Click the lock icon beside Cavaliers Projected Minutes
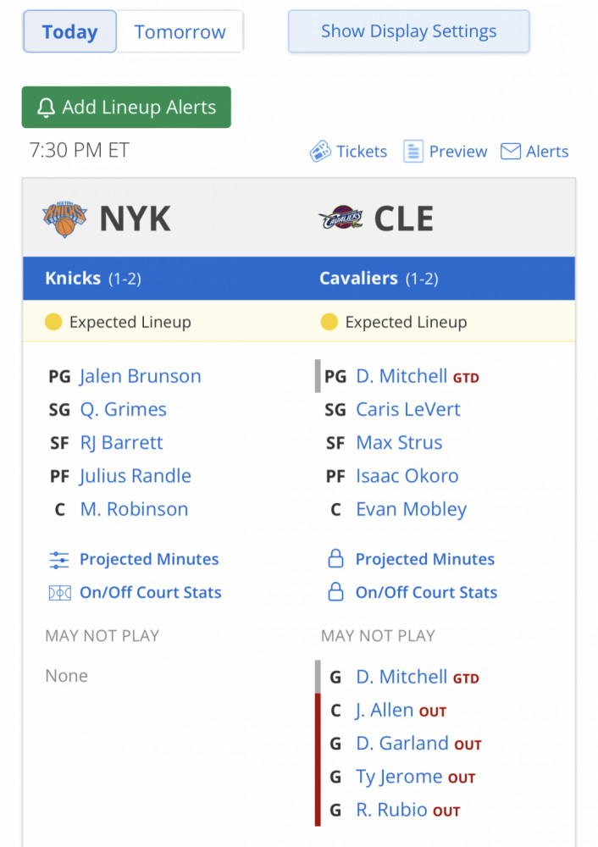 (335, 558)
